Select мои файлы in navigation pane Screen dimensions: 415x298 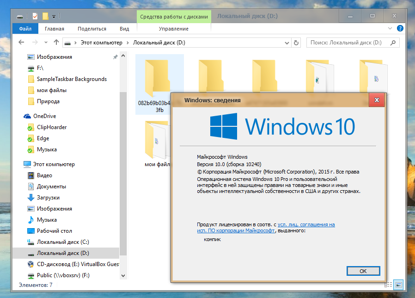[52, 90]
